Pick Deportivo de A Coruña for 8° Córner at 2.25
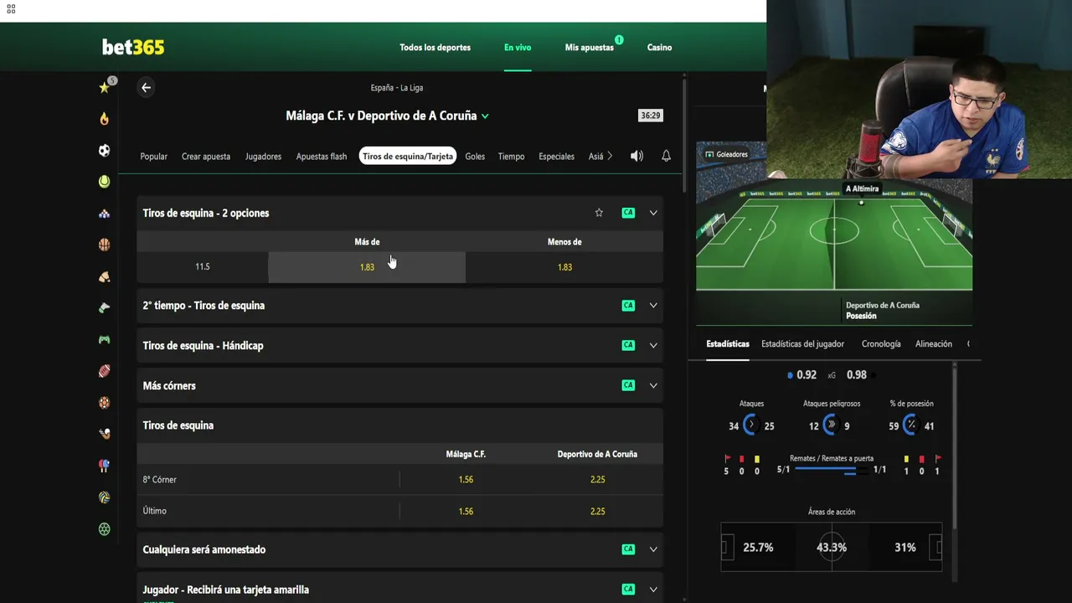This screenshot has width=1072, height=603. (597, 480)
